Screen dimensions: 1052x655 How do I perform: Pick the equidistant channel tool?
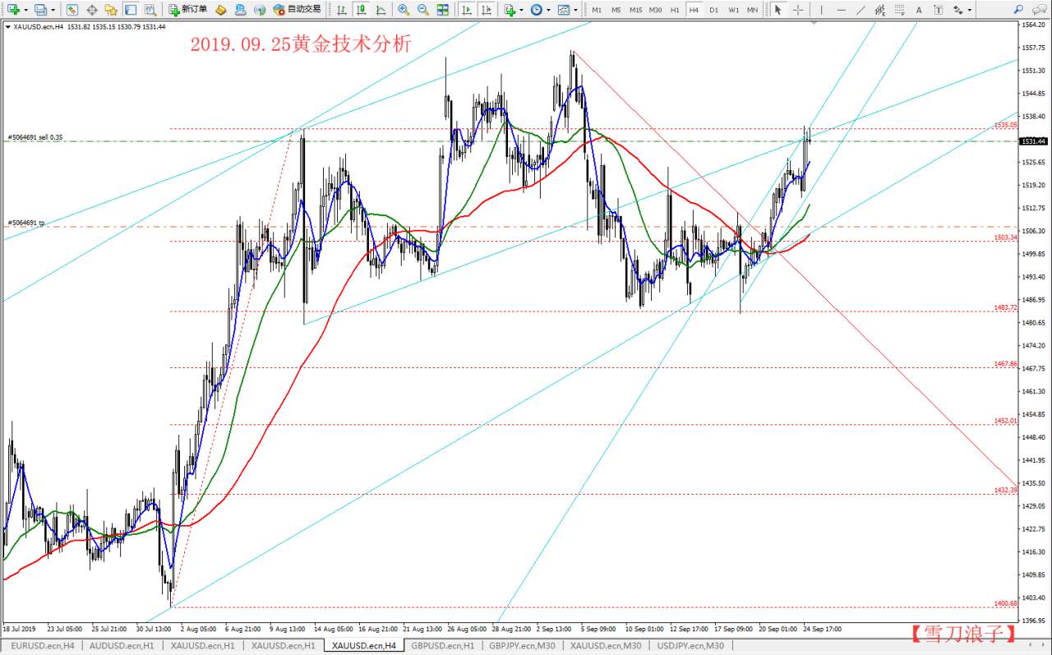pos(879,10)
